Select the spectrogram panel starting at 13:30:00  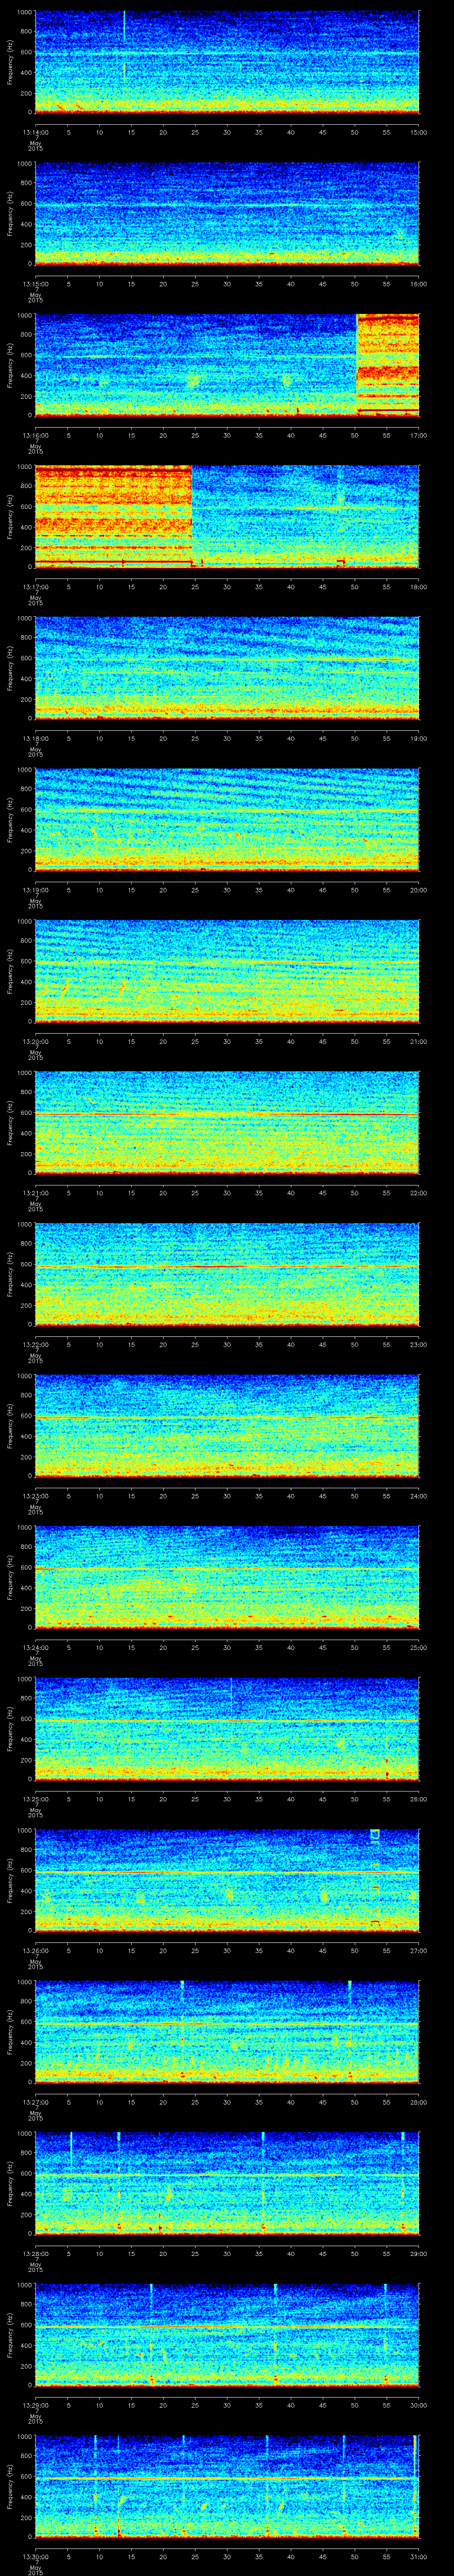[x=227, y=2486]
